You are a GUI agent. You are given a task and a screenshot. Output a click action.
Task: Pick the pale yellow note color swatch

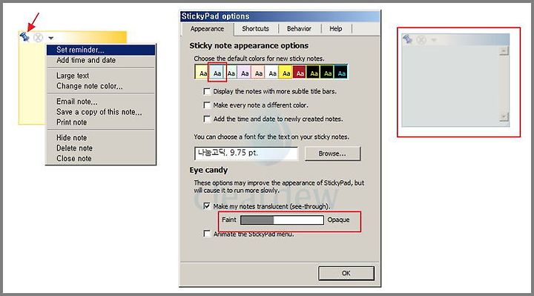tap(202, 72)
